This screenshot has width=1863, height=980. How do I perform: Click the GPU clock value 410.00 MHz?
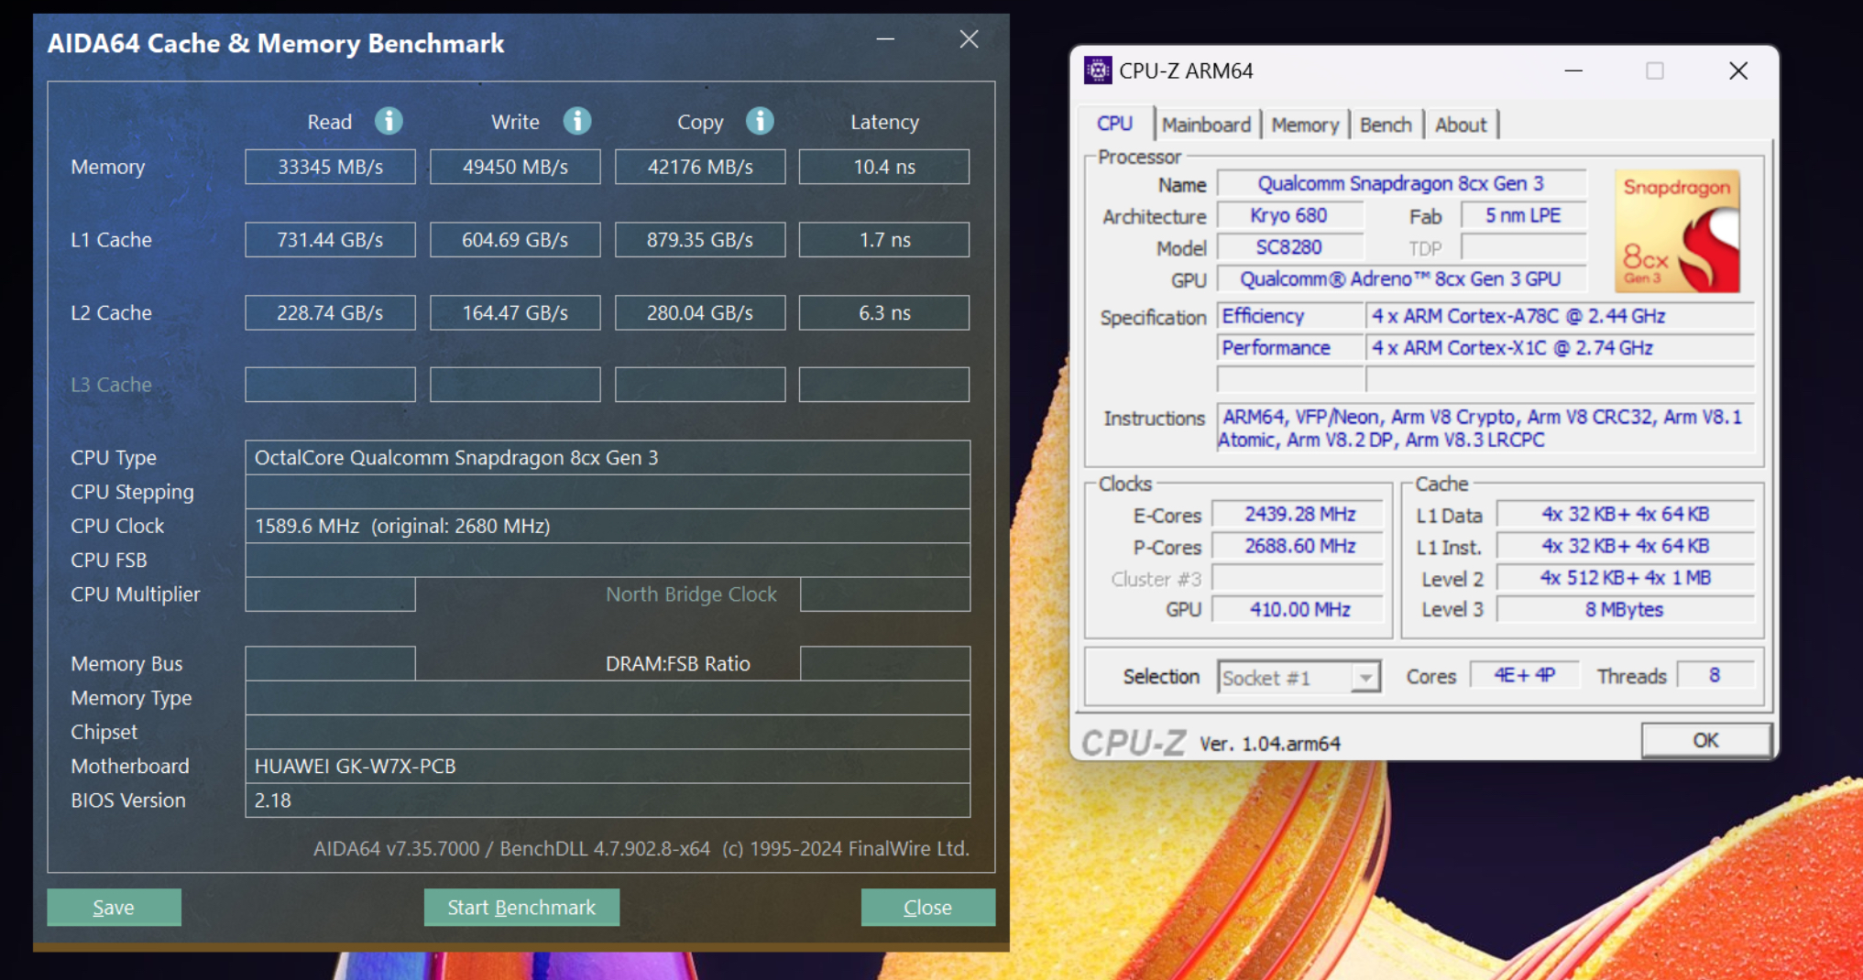(1299, 609)
